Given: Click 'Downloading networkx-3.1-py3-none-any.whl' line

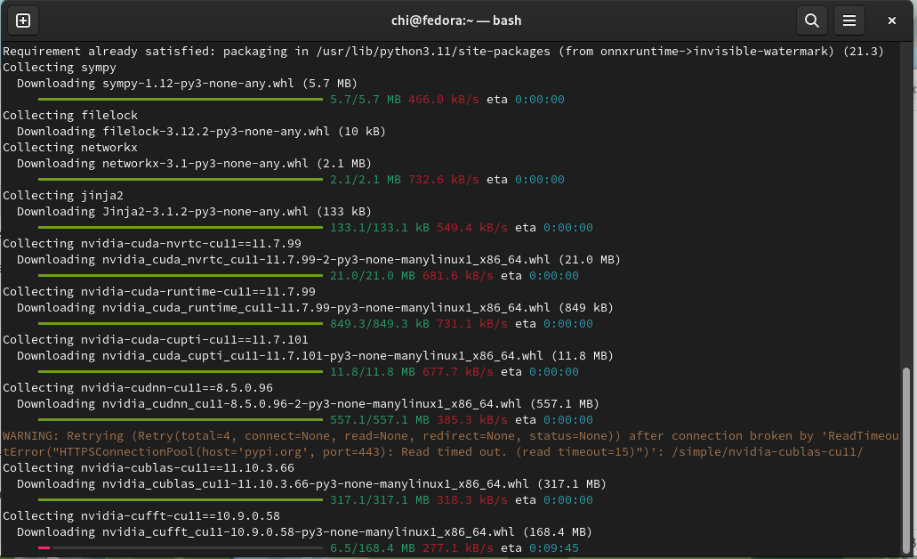Looking at the screenshot, I should (x=194, y=163).
